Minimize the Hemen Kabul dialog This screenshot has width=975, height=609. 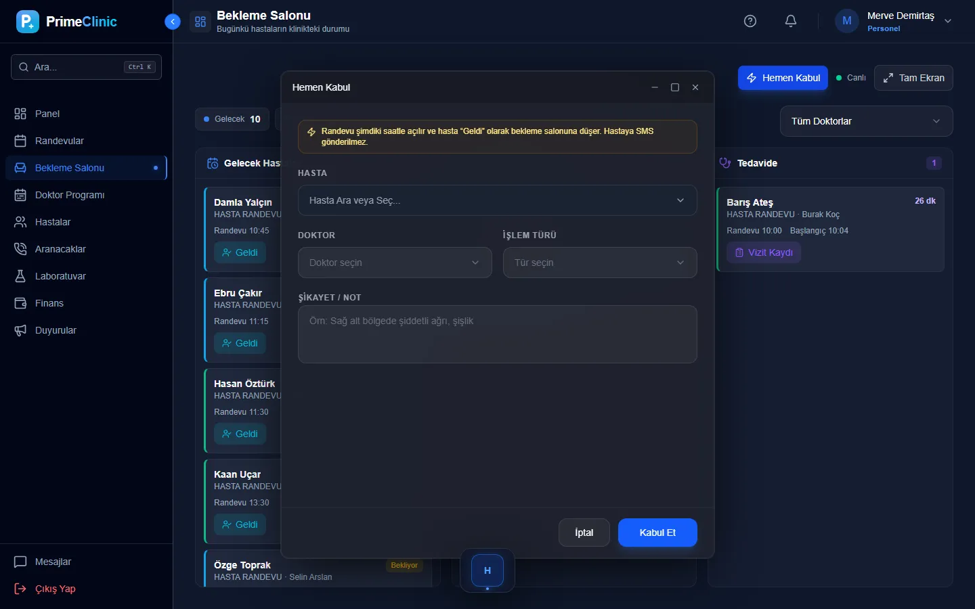coord(655,87)
